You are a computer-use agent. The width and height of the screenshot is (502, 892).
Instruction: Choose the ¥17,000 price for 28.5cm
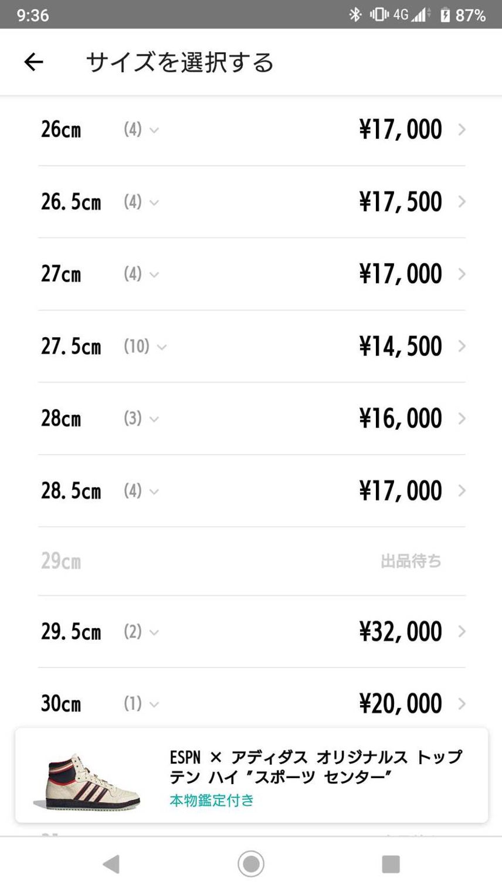tap(401, 491)
